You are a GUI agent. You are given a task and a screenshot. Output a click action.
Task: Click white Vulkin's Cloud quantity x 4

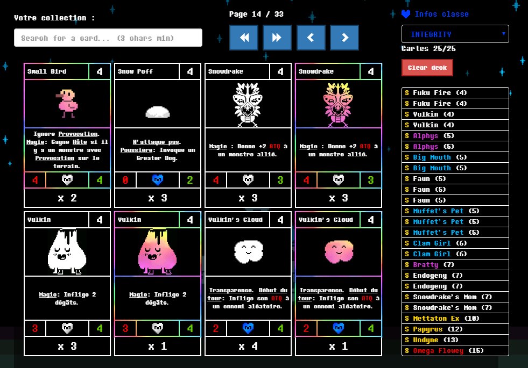coord(248,346)
